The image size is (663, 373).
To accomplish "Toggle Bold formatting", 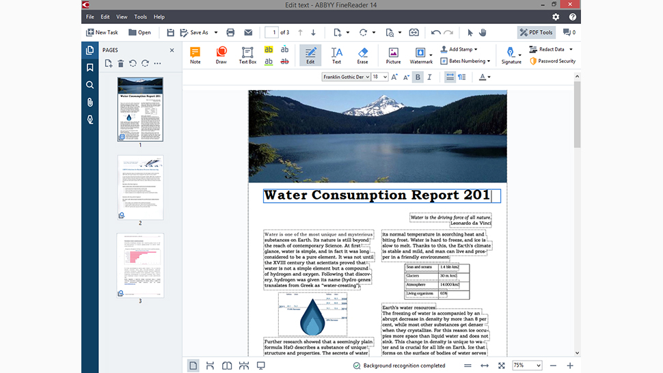I will (x=418, y=77).
